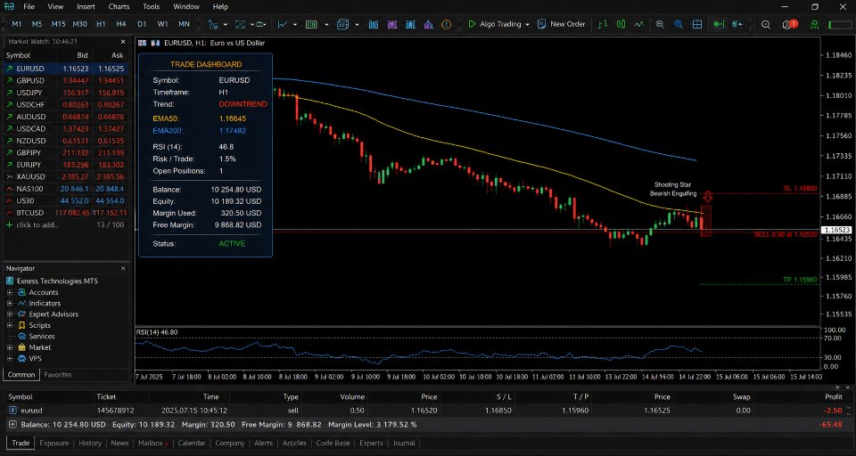Open dropdown next to drawing objects tool
The height and width of the screenshot is (456, 856).
(x=225, y=25)
